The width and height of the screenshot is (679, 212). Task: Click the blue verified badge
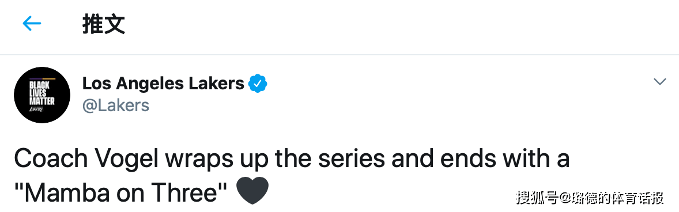coord(257,84)
